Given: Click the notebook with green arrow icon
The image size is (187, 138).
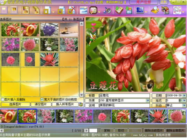Looking at the screenshot, I should 119,10.
